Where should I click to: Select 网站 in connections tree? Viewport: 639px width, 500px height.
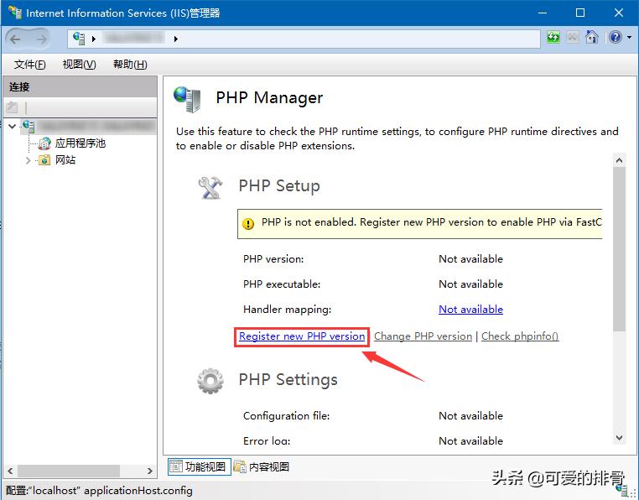[x=65, y=160]
